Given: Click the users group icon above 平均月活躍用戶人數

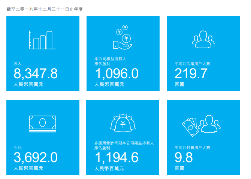Looking at the screenshot, I should (203, 39).
